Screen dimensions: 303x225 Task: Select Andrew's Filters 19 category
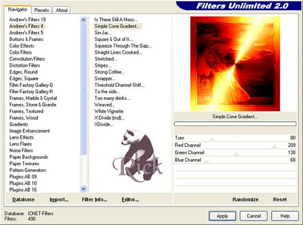click(x=27, y=19)
